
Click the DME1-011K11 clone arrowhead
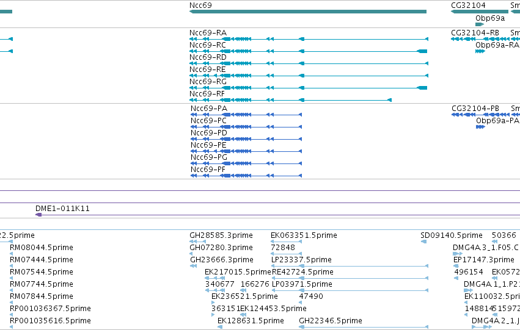coord(38,215)
